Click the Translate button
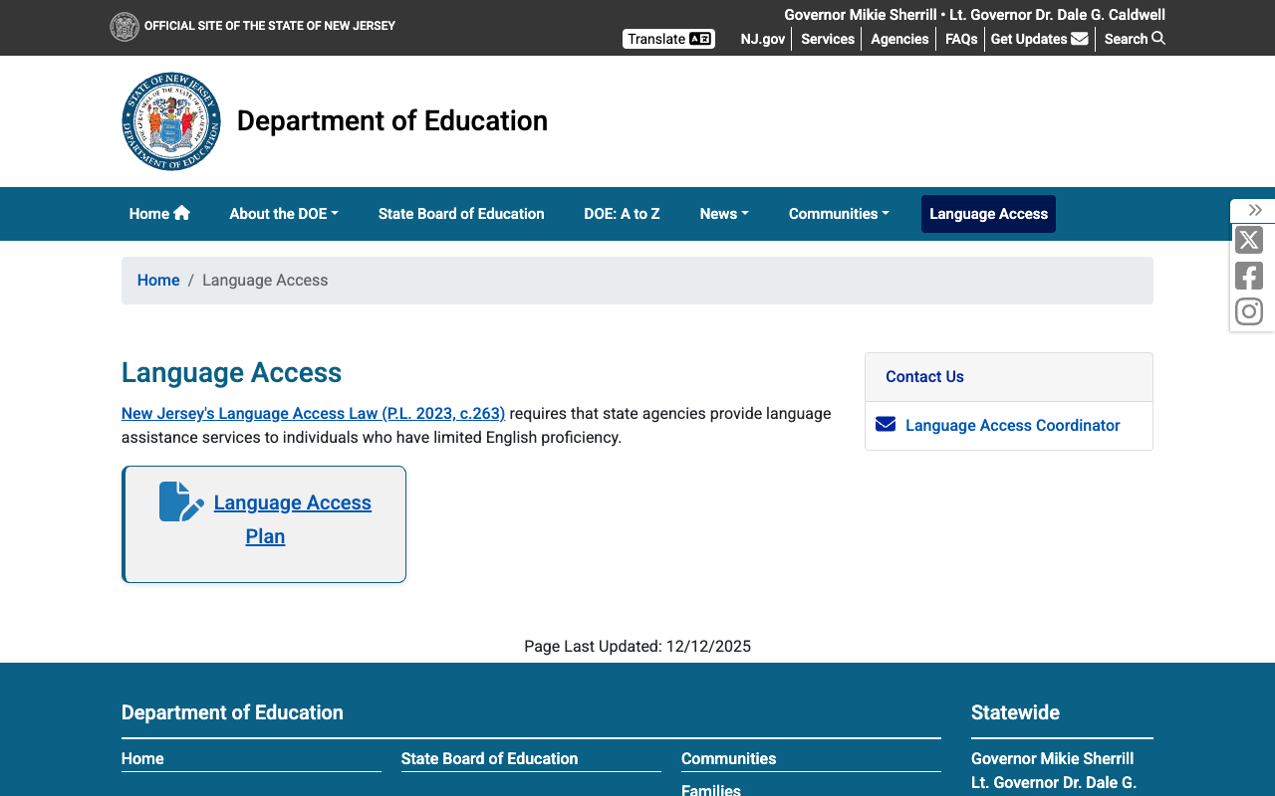 click(x=668, y=39)
